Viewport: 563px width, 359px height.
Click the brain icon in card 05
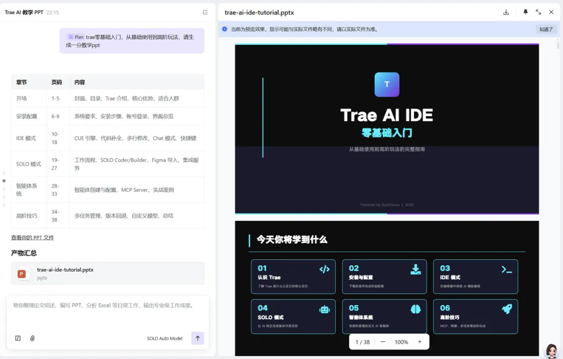[x=415, y=309]
